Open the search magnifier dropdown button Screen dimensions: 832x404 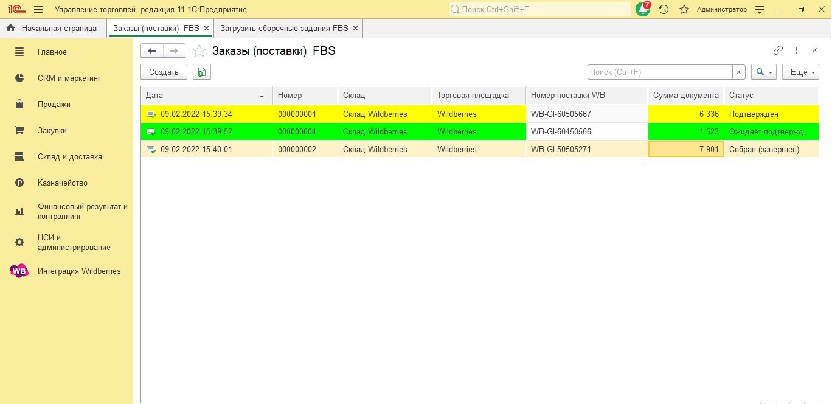(x=764, y=72)
